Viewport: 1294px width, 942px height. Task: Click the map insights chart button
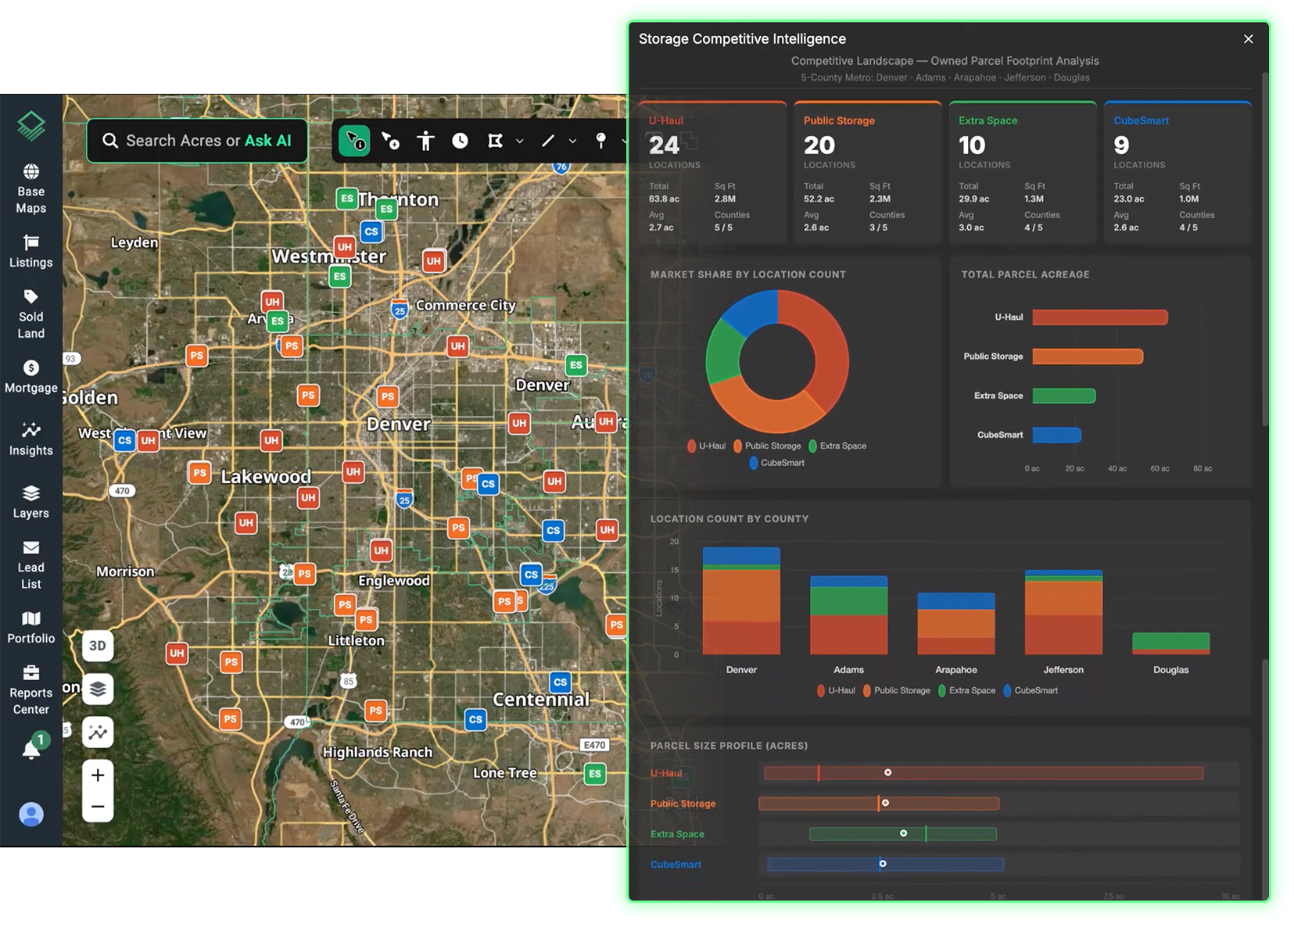tap(98, 732)
